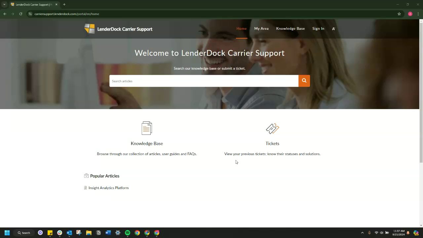Go back using the browser back arrow

coord(5,14)
